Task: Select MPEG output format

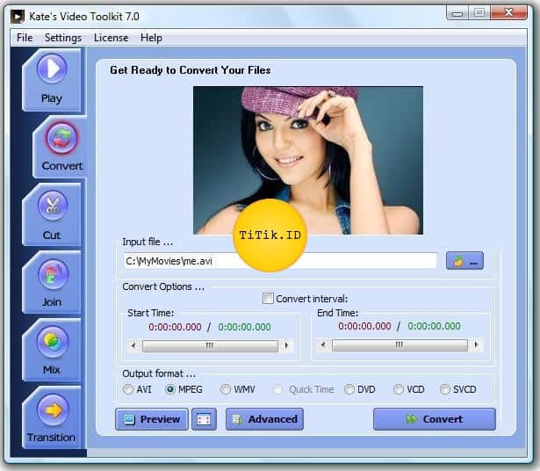Action: coord(170,389)
